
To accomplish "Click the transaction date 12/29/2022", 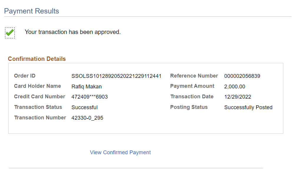I will pyautogui.click(x=237, y=97).
